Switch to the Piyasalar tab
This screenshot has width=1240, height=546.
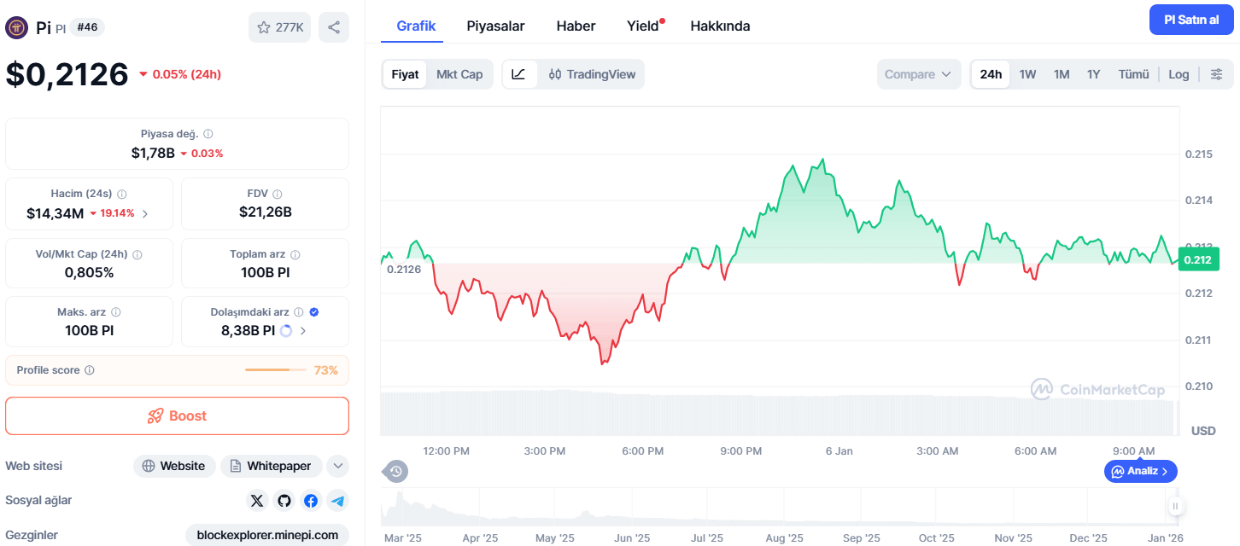coord(495,26)
